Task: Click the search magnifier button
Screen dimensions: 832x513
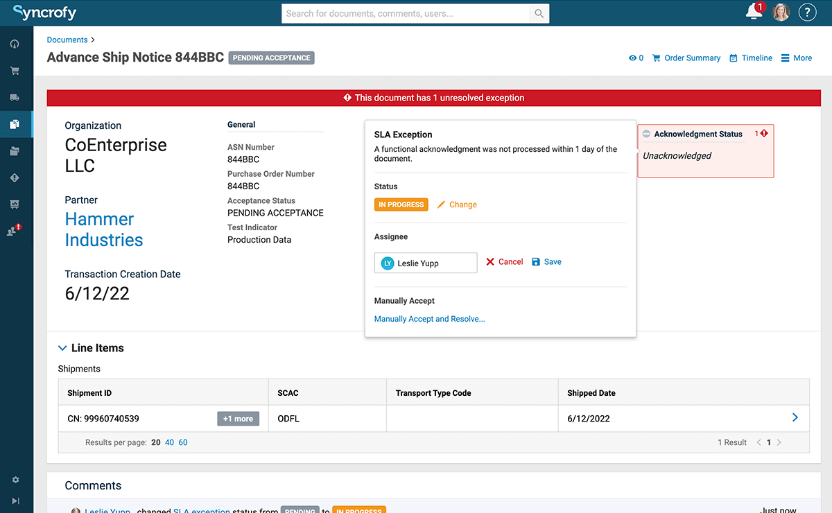Action: (539, 13)
